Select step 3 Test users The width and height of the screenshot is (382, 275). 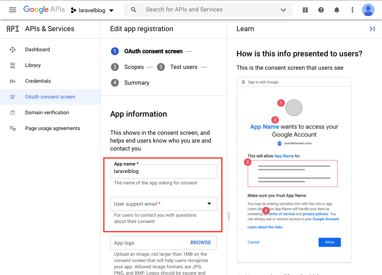pos(177,67)
